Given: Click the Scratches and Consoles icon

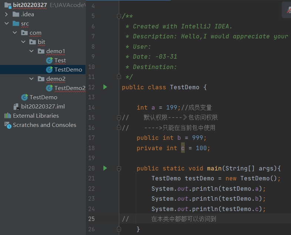Looking at the screenshot, I should (8, 125).
